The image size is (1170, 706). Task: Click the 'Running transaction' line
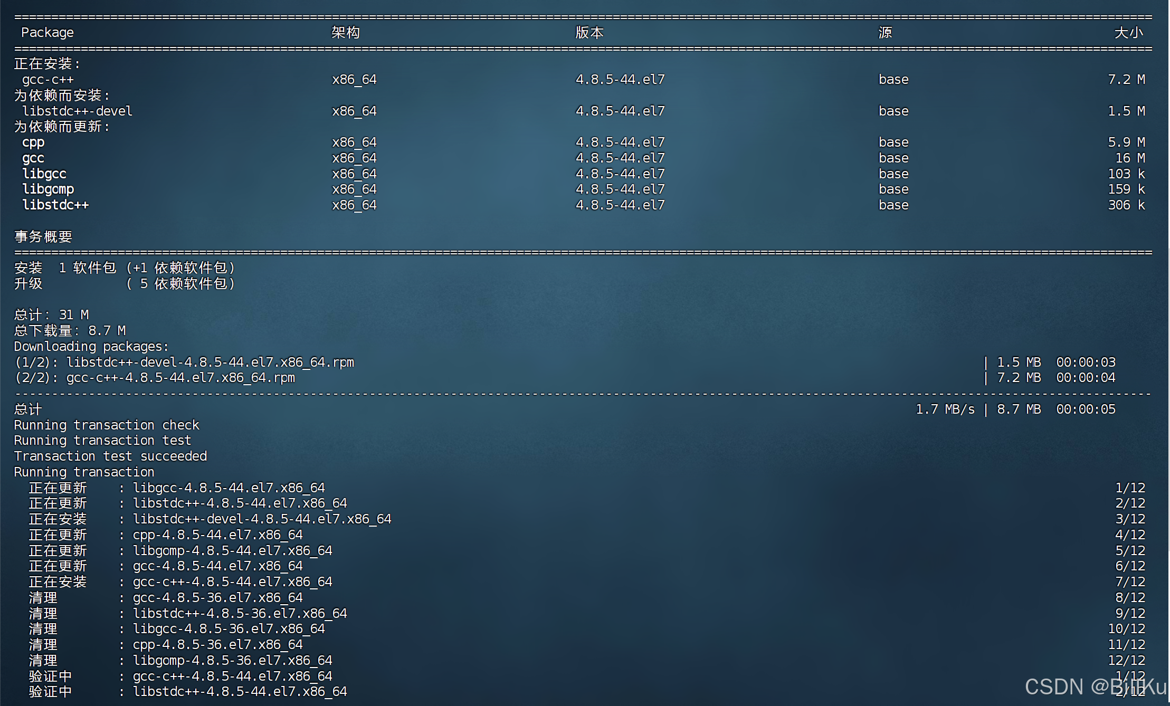click(x=84, y=472)
